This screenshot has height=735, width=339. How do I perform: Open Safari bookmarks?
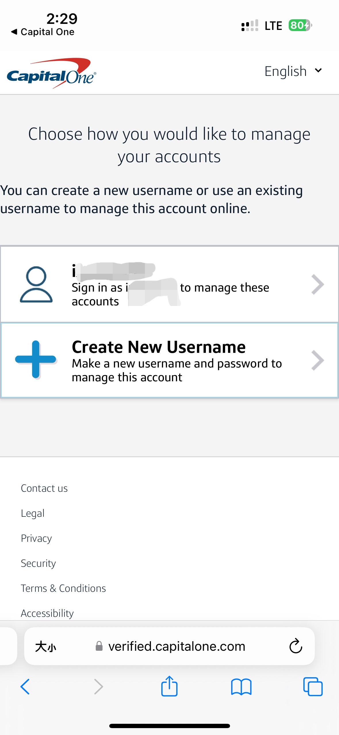[241, 687]
